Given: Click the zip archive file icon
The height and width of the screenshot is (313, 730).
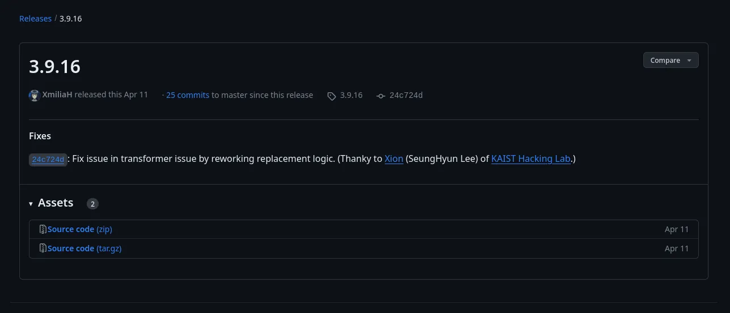Looking at the screenshot, I should (43, 229).
